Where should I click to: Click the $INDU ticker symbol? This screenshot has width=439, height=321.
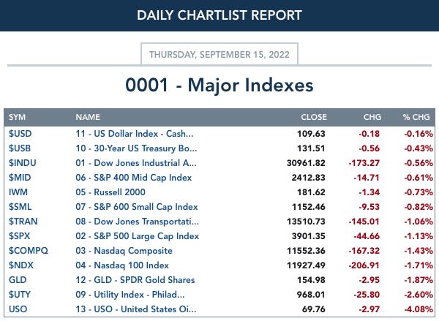click(23, 163)
